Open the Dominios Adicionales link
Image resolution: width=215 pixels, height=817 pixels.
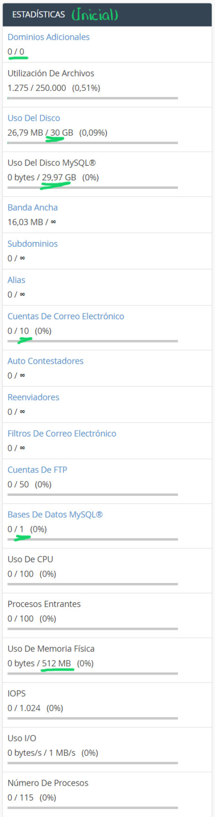click(x=48, y=37)
